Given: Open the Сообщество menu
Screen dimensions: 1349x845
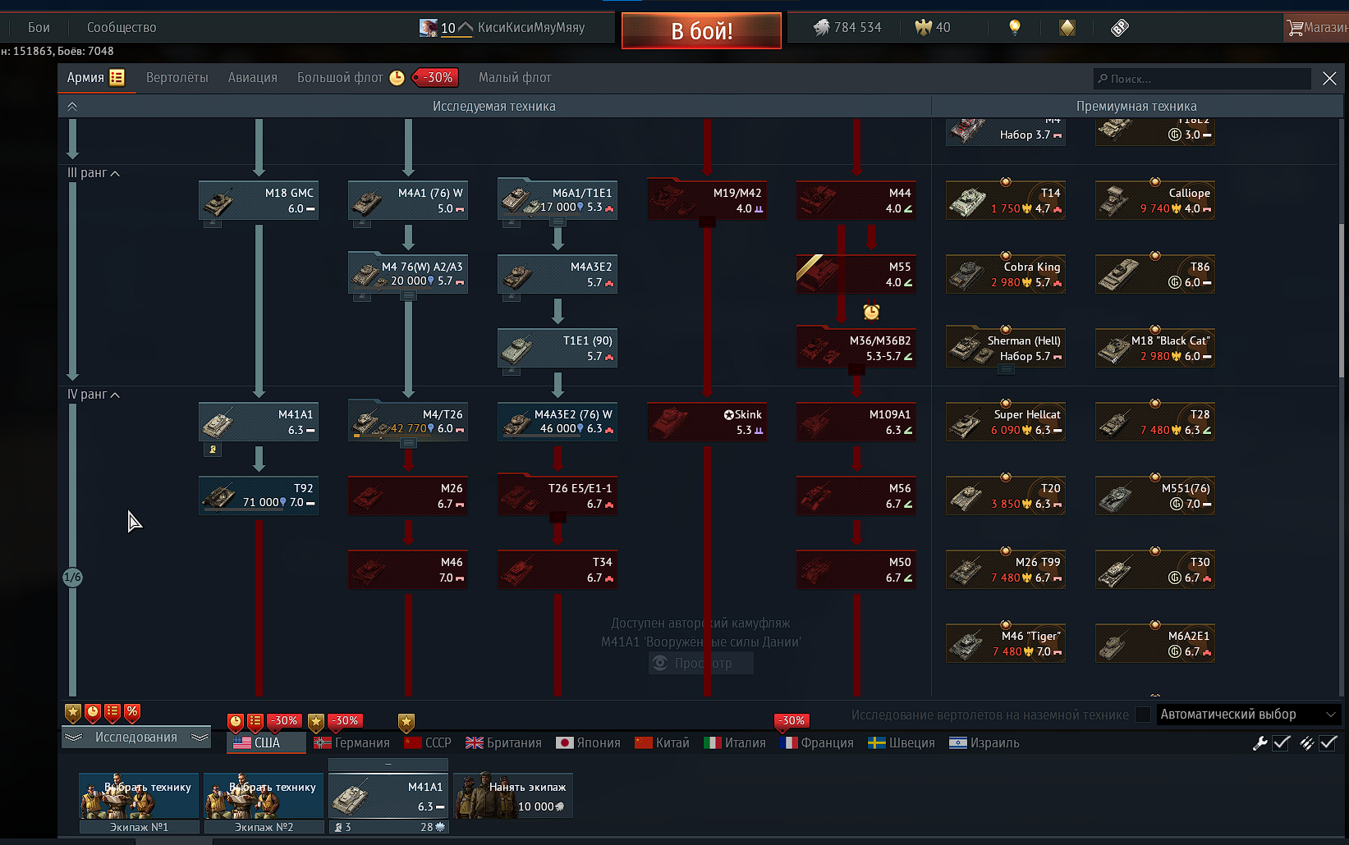Looking at the screenshot, I should [x=122, y=27].
